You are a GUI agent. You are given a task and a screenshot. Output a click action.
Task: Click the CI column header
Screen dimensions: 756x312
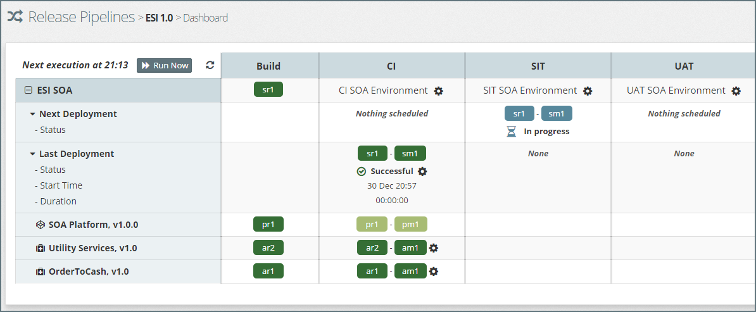tap(391, 66)
